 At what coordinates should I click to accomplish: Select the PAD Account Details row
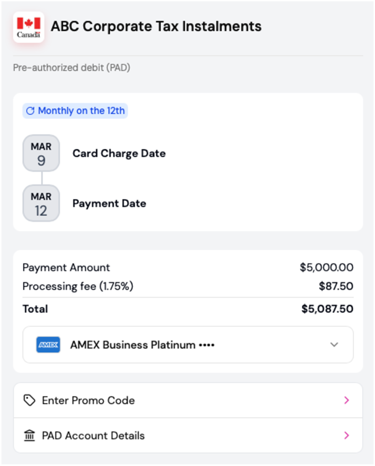pyautogui.click(x=188, y=436)
